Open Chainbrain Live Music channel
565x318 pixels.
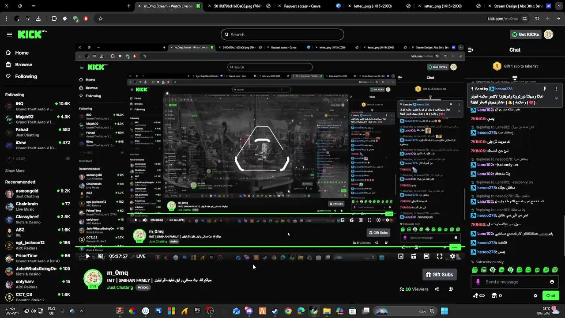[x=37, y=206]
